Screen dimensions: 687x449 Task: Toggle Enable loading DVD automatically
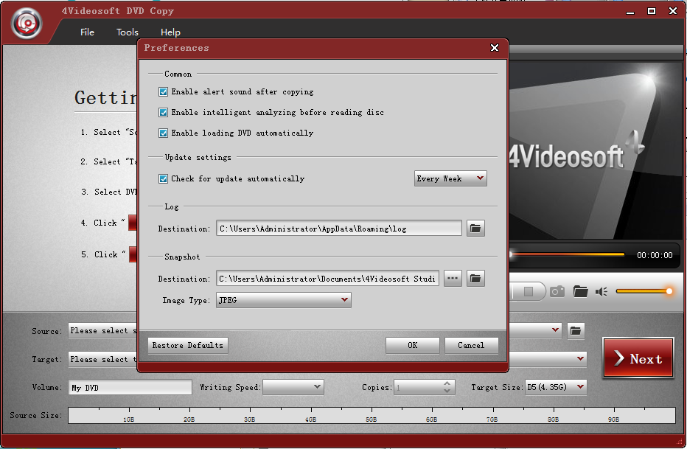coord(163,133)
